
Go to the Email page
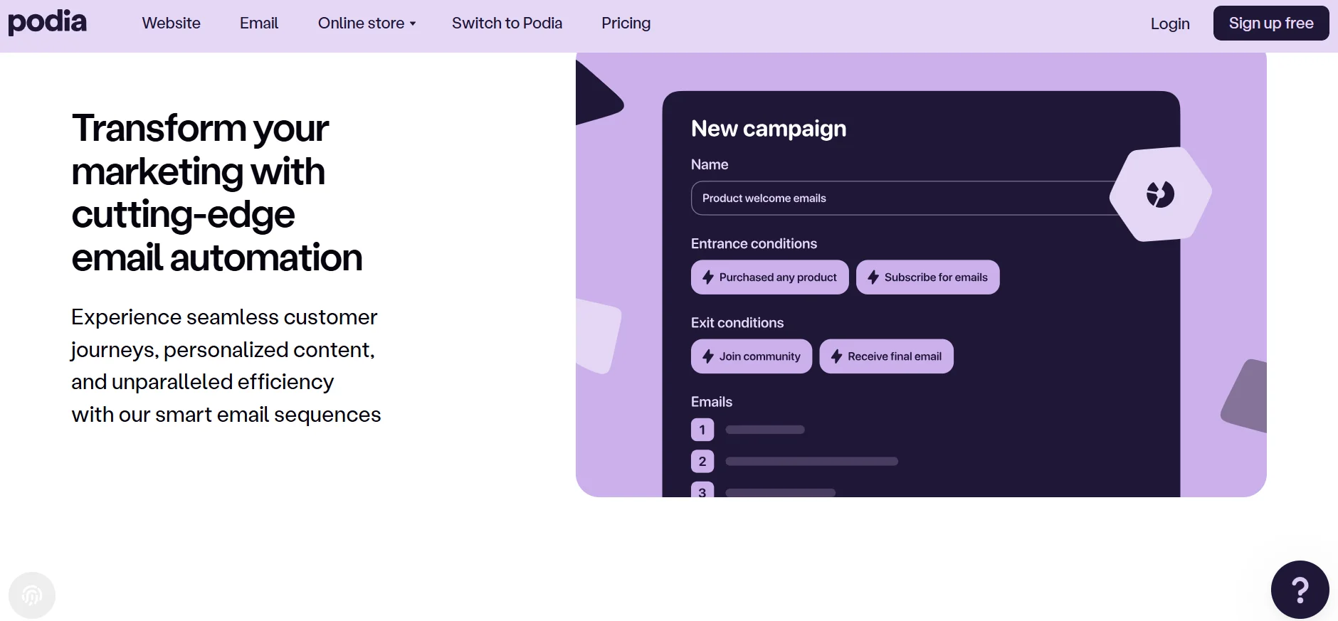[259, 23]
